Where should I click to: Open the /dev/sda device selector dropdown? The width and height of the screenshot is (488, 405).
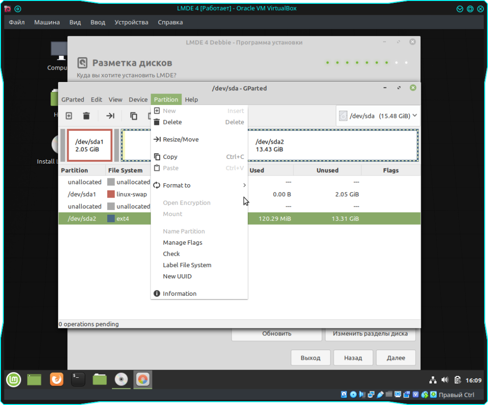point(378,116)
